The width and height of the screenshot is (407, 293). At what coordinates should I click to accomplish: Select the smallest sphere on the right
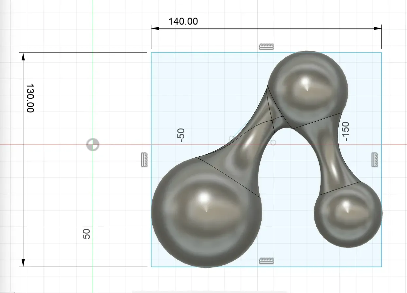pyautogui.click(x=348, y=213)
